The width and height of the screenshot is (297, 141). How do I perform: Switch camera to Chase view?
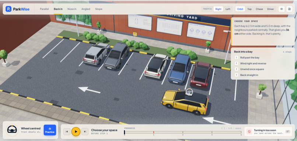click(259, 9)
